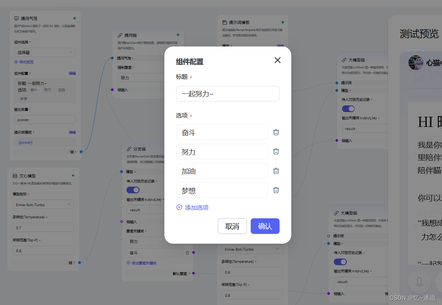Disable conversation history in top 大模型链 node

348,109
